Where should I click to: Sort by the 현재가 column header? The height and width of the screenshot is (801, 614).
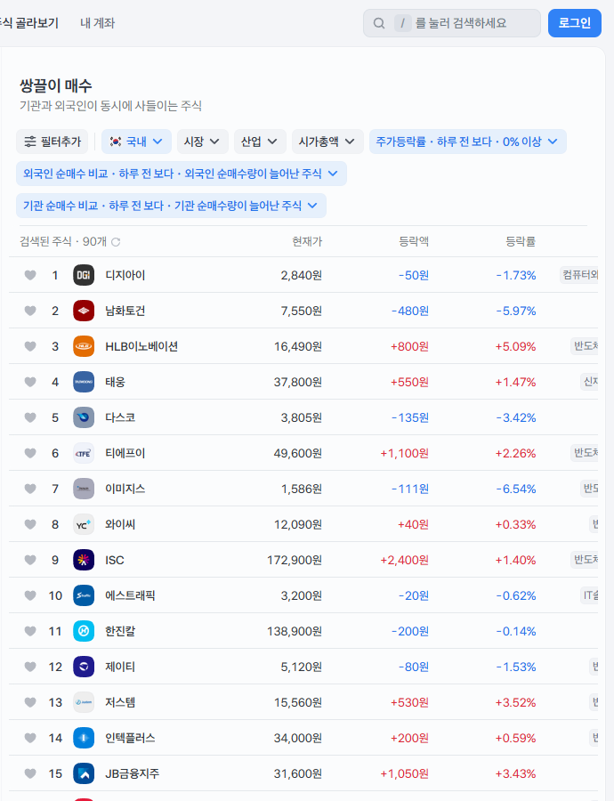pyautogui.click(x=307, y=241)
